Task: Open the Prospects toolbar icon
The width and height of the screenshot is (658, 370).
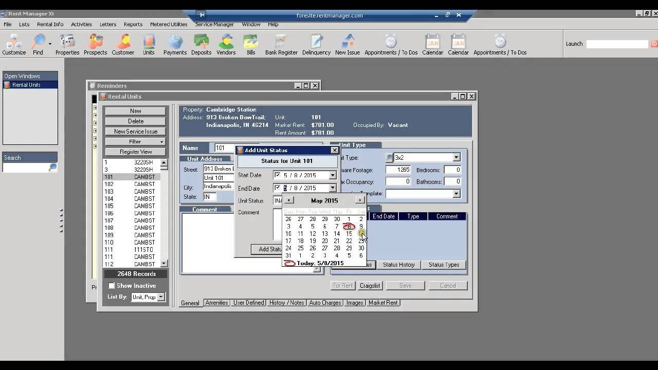Action: (x=95, y=45)
